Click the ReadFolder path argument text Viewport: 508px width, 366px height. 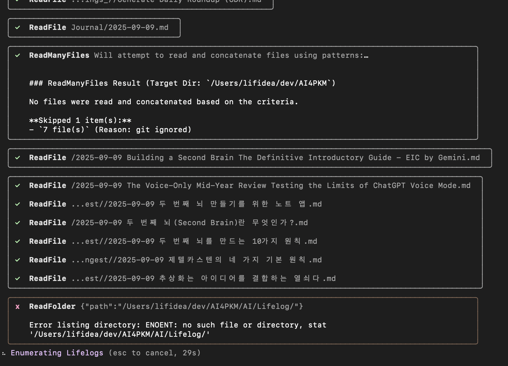192,307
